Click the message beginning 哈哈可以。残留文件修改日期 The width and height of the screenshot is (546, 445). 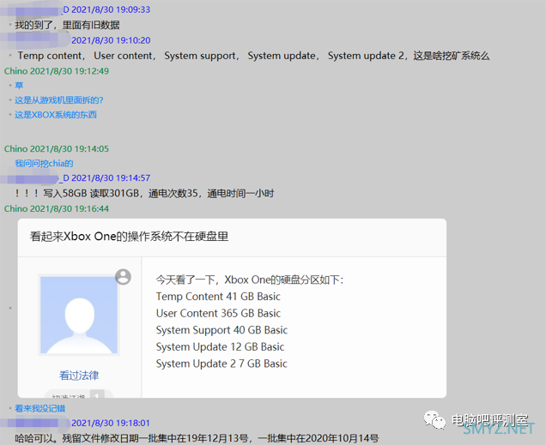point(197,438)
